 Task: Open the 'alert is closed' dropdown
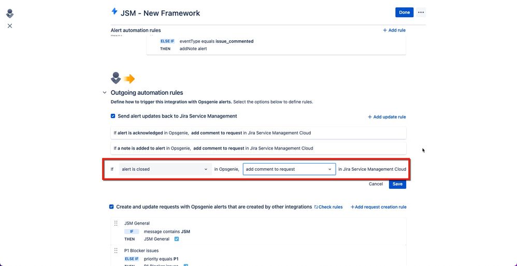(165, 169)
